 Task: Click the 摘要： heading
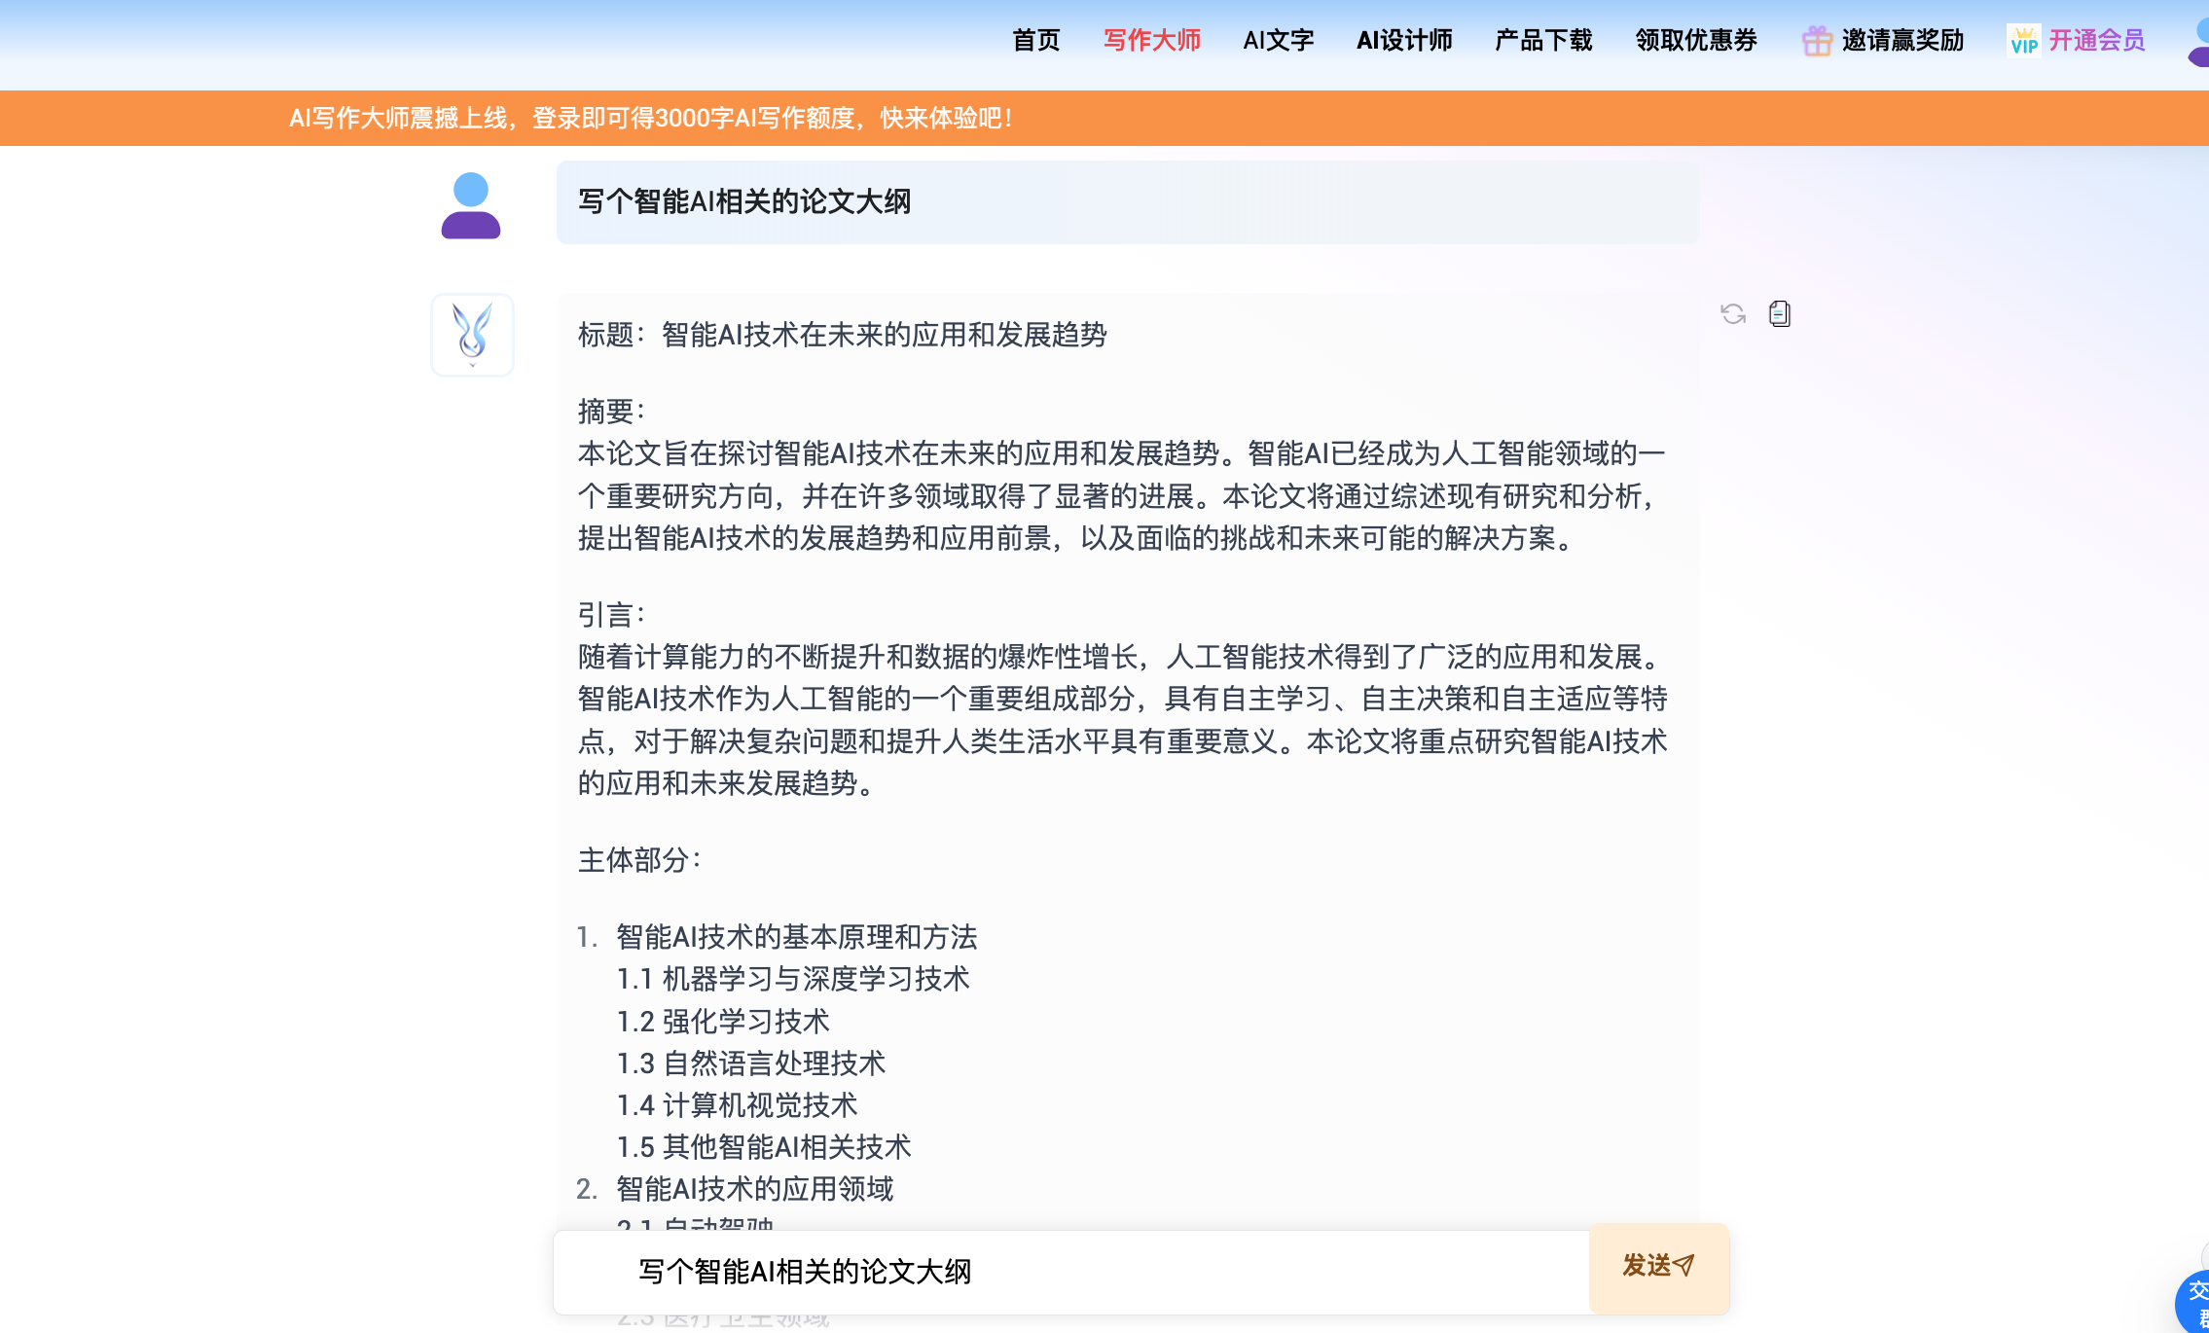pyautogui.click(x=612, y=412)
